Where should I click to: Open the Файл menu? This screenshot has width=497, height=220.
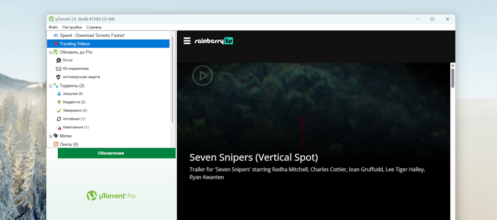click(x=53, y=28)
